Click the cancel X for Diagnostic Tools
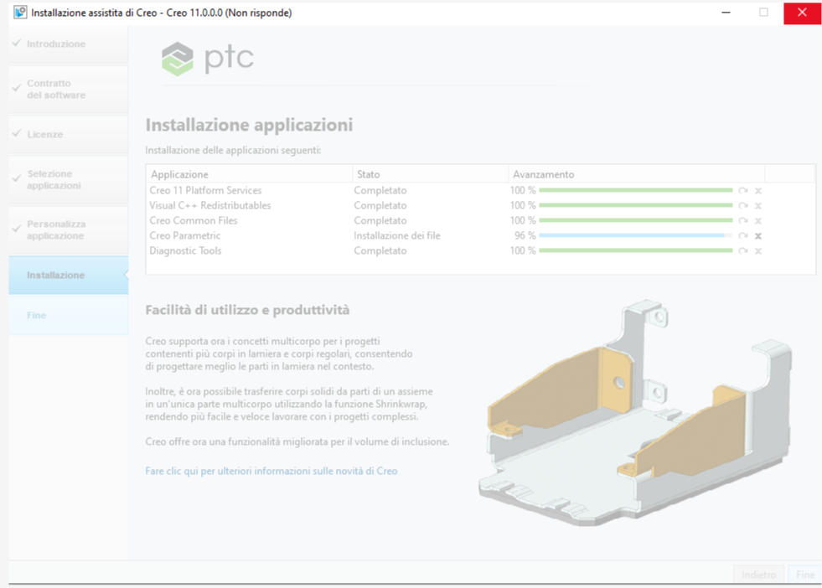The image size is (822, 588). tap(758, 251)
